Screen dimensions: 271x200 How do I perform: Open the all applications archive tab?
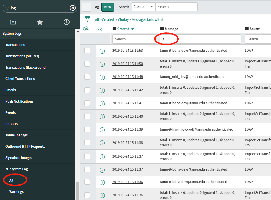pyautogui.click(x=13, y=22)
